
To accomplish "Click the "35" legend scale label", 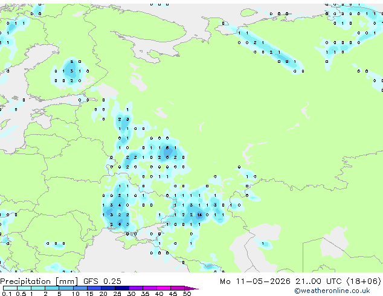I will coord(145,294).
